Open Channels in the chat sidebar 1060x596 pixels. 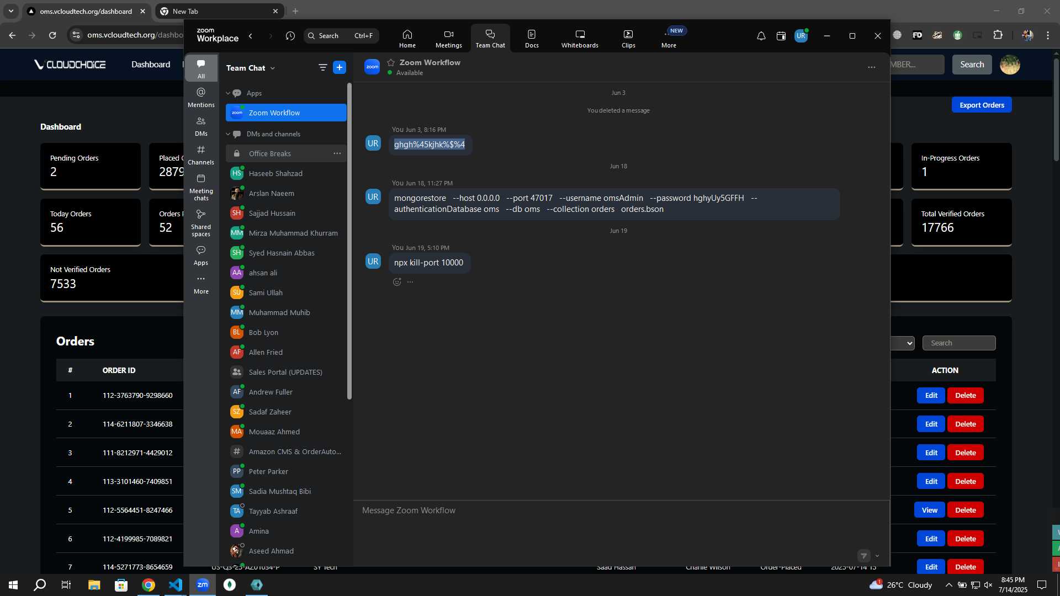tap(201, 155)
